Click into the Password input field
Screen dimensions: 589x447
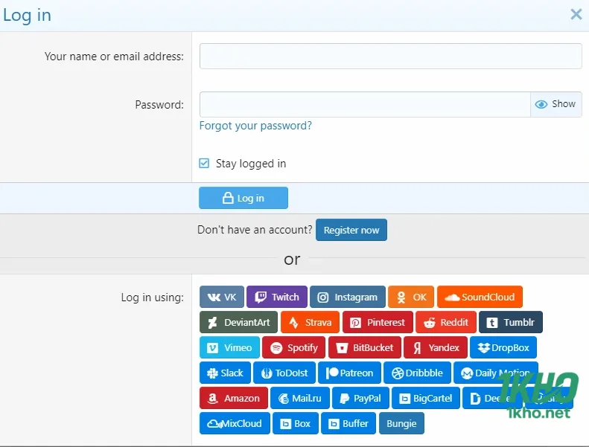click(364, 105)
